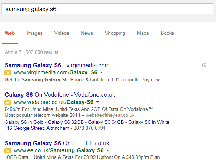
Task: Open the News tab
Action: [x=87, y=33]
